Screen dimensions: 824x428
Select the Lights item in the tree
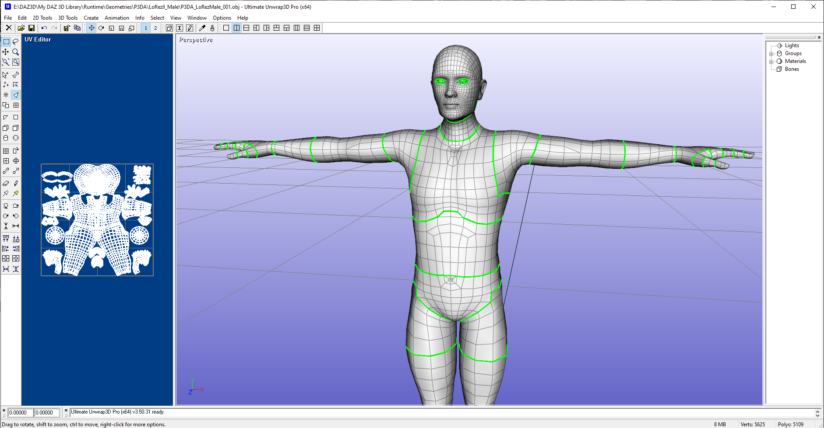tap(792, 45)
